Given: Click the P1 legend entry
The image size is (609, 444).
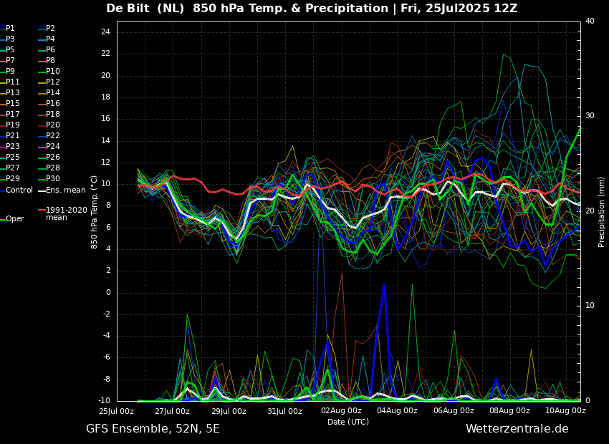Looking at the screenshot, I should 10,29.
